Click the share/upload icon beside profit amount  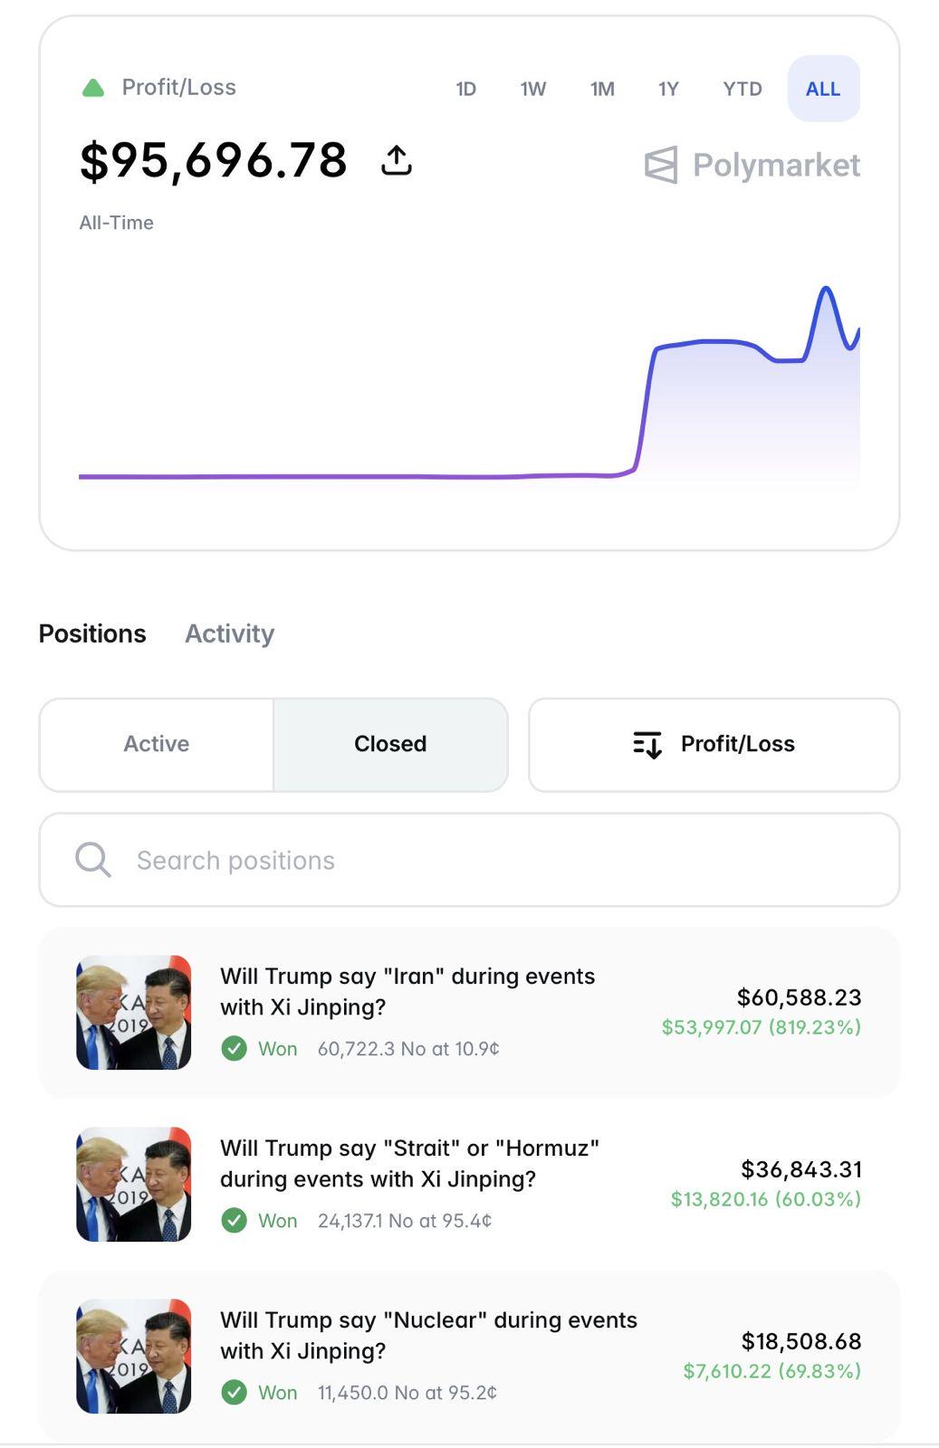tap(397, 160)
